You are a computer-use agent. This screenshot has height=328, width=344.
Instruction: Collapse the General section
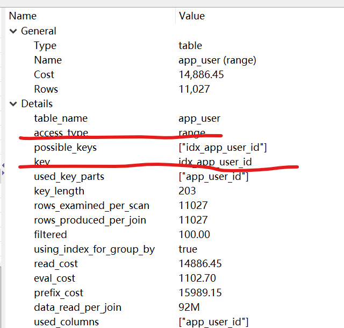click(x=13, y=31)
